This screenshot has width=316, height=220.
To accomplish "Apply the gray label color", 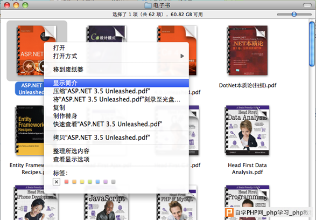I will pos(113,182).
